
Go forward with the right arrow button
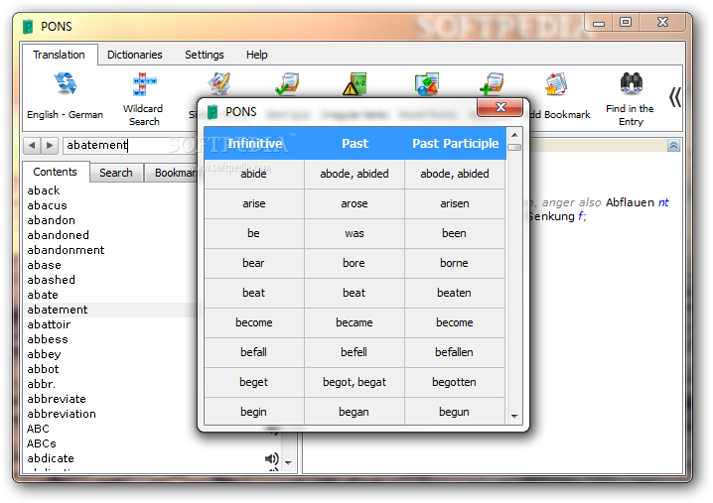point(50,146)
